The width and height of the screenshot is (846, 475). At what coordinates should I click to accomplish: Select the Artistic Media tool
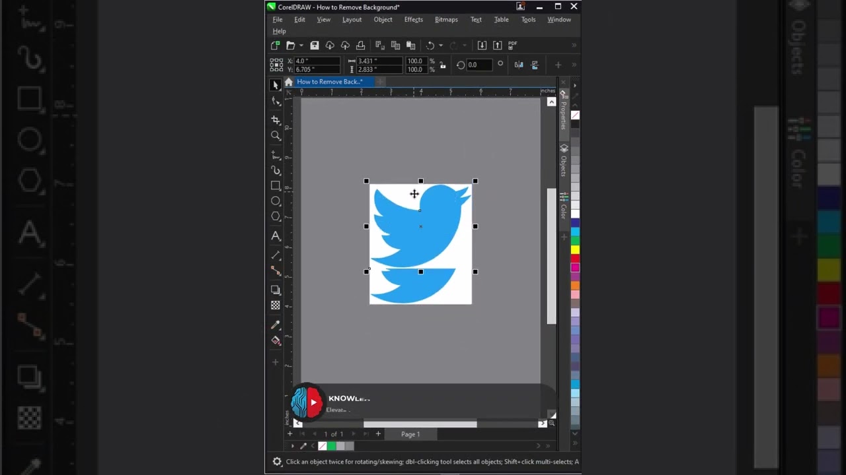point(276,170)
